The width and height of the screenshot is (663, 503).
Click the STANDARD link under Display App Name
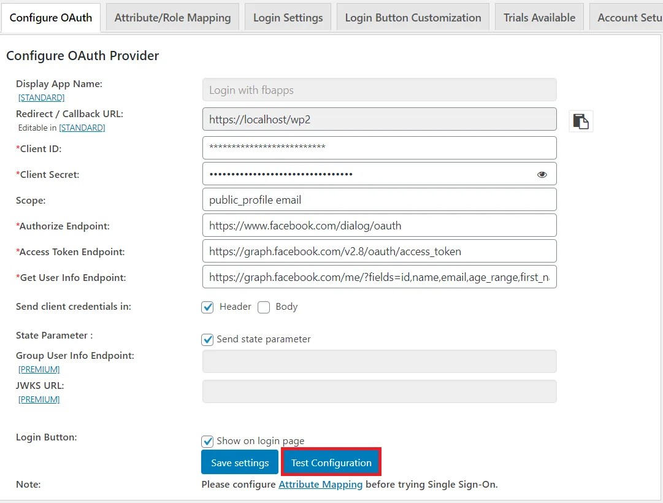tap(40, 97)
